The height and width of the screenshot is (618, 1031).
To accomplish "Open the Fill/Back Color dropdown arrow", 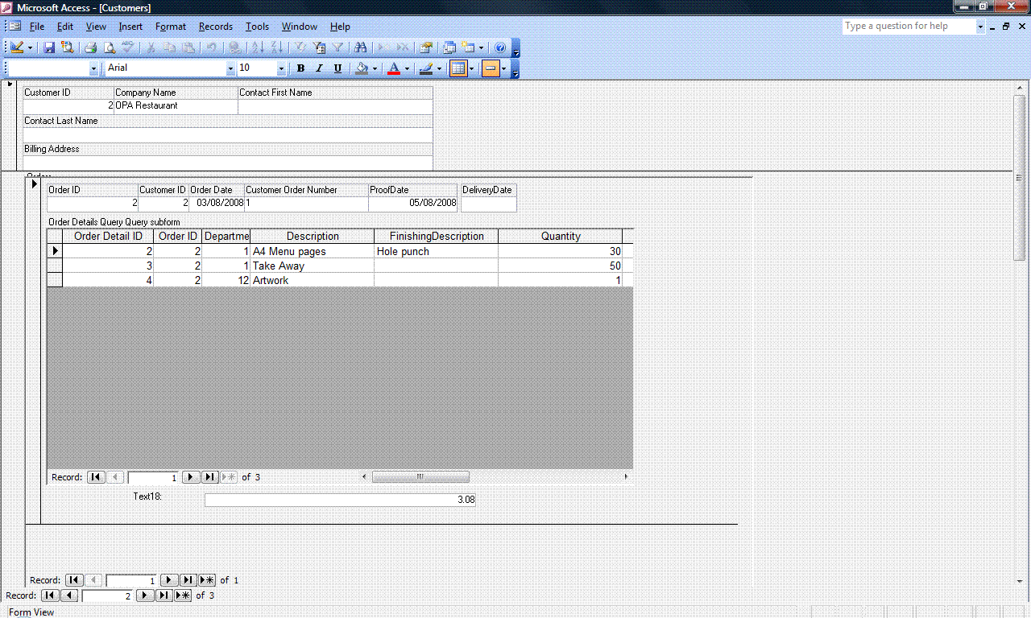I will [x=375, y=68].
